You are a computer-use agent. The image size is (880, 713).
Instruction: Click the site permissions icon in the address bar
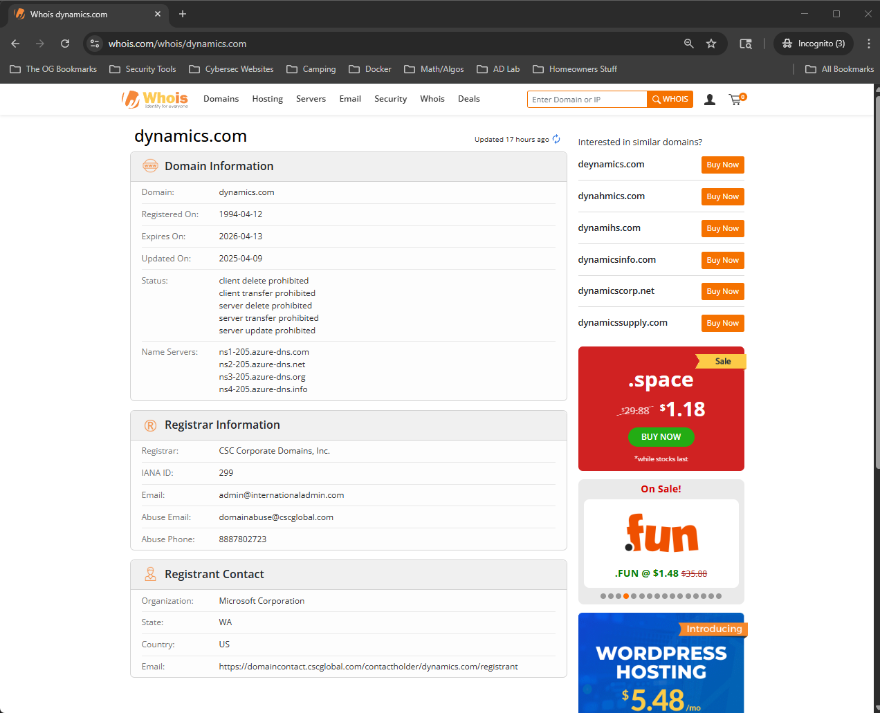point(94,43)
